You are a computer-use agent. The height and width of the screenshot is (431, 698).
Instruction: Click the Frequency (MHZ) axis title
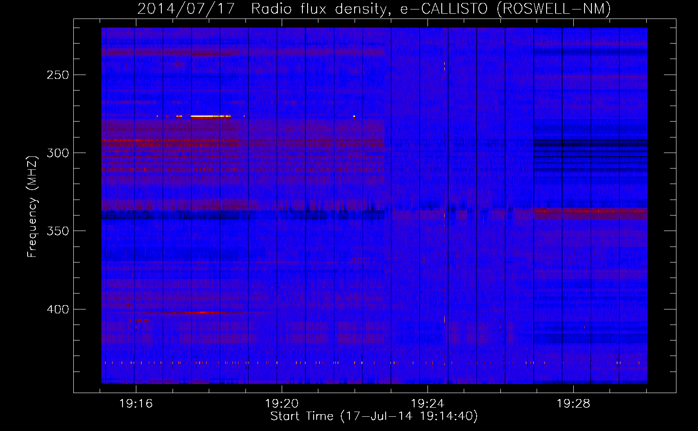click(32, 207)
